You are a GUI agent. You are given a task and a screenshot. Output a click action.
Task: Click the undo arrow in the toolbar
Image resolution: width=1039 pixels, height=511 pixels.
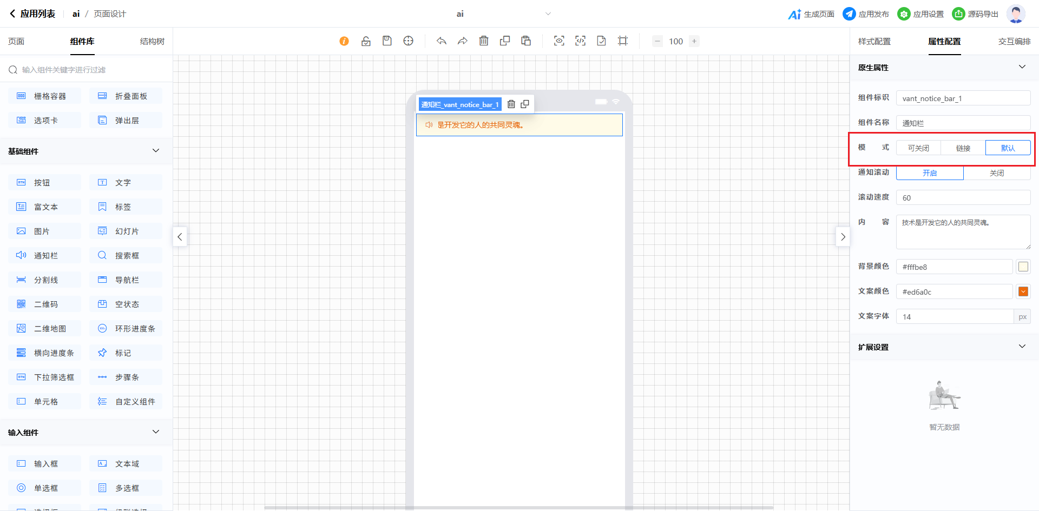[442, 41]
